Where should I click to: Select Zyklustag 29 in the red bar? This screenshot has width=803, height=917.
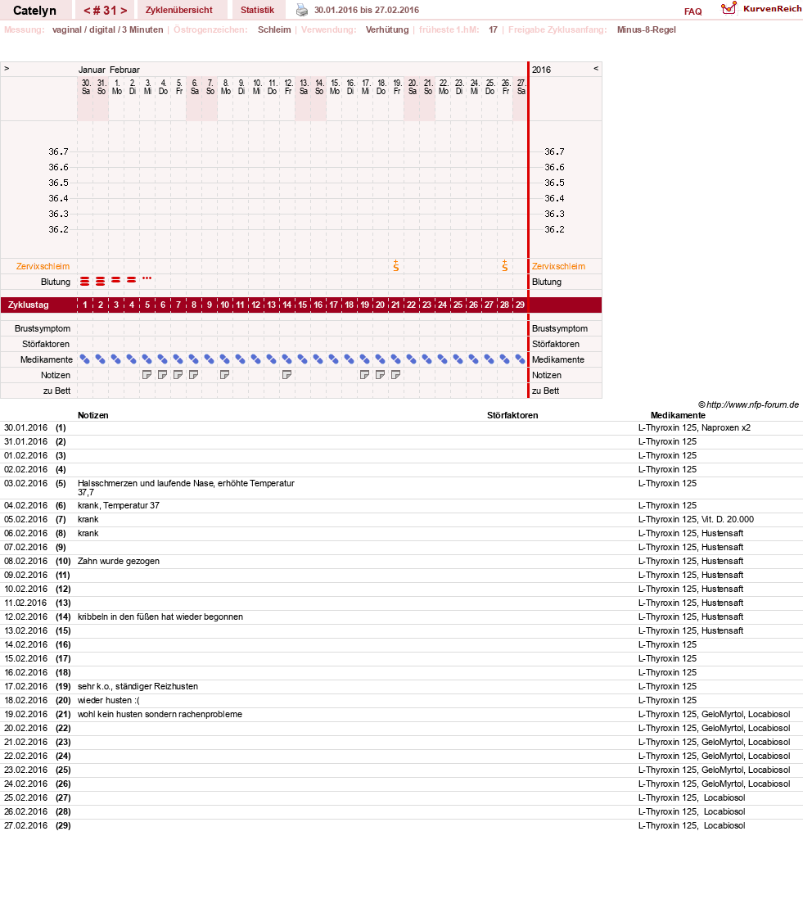click(520, 305)
